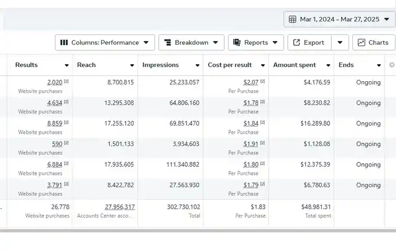Click the Ends column header label

(x=346, y=65)
